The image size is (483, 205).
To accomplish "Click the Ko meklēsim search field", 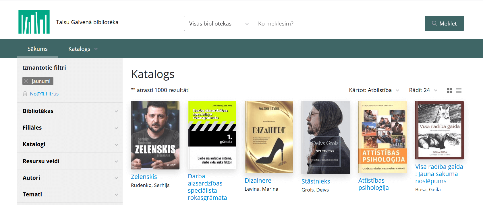I will pos(339,24).
